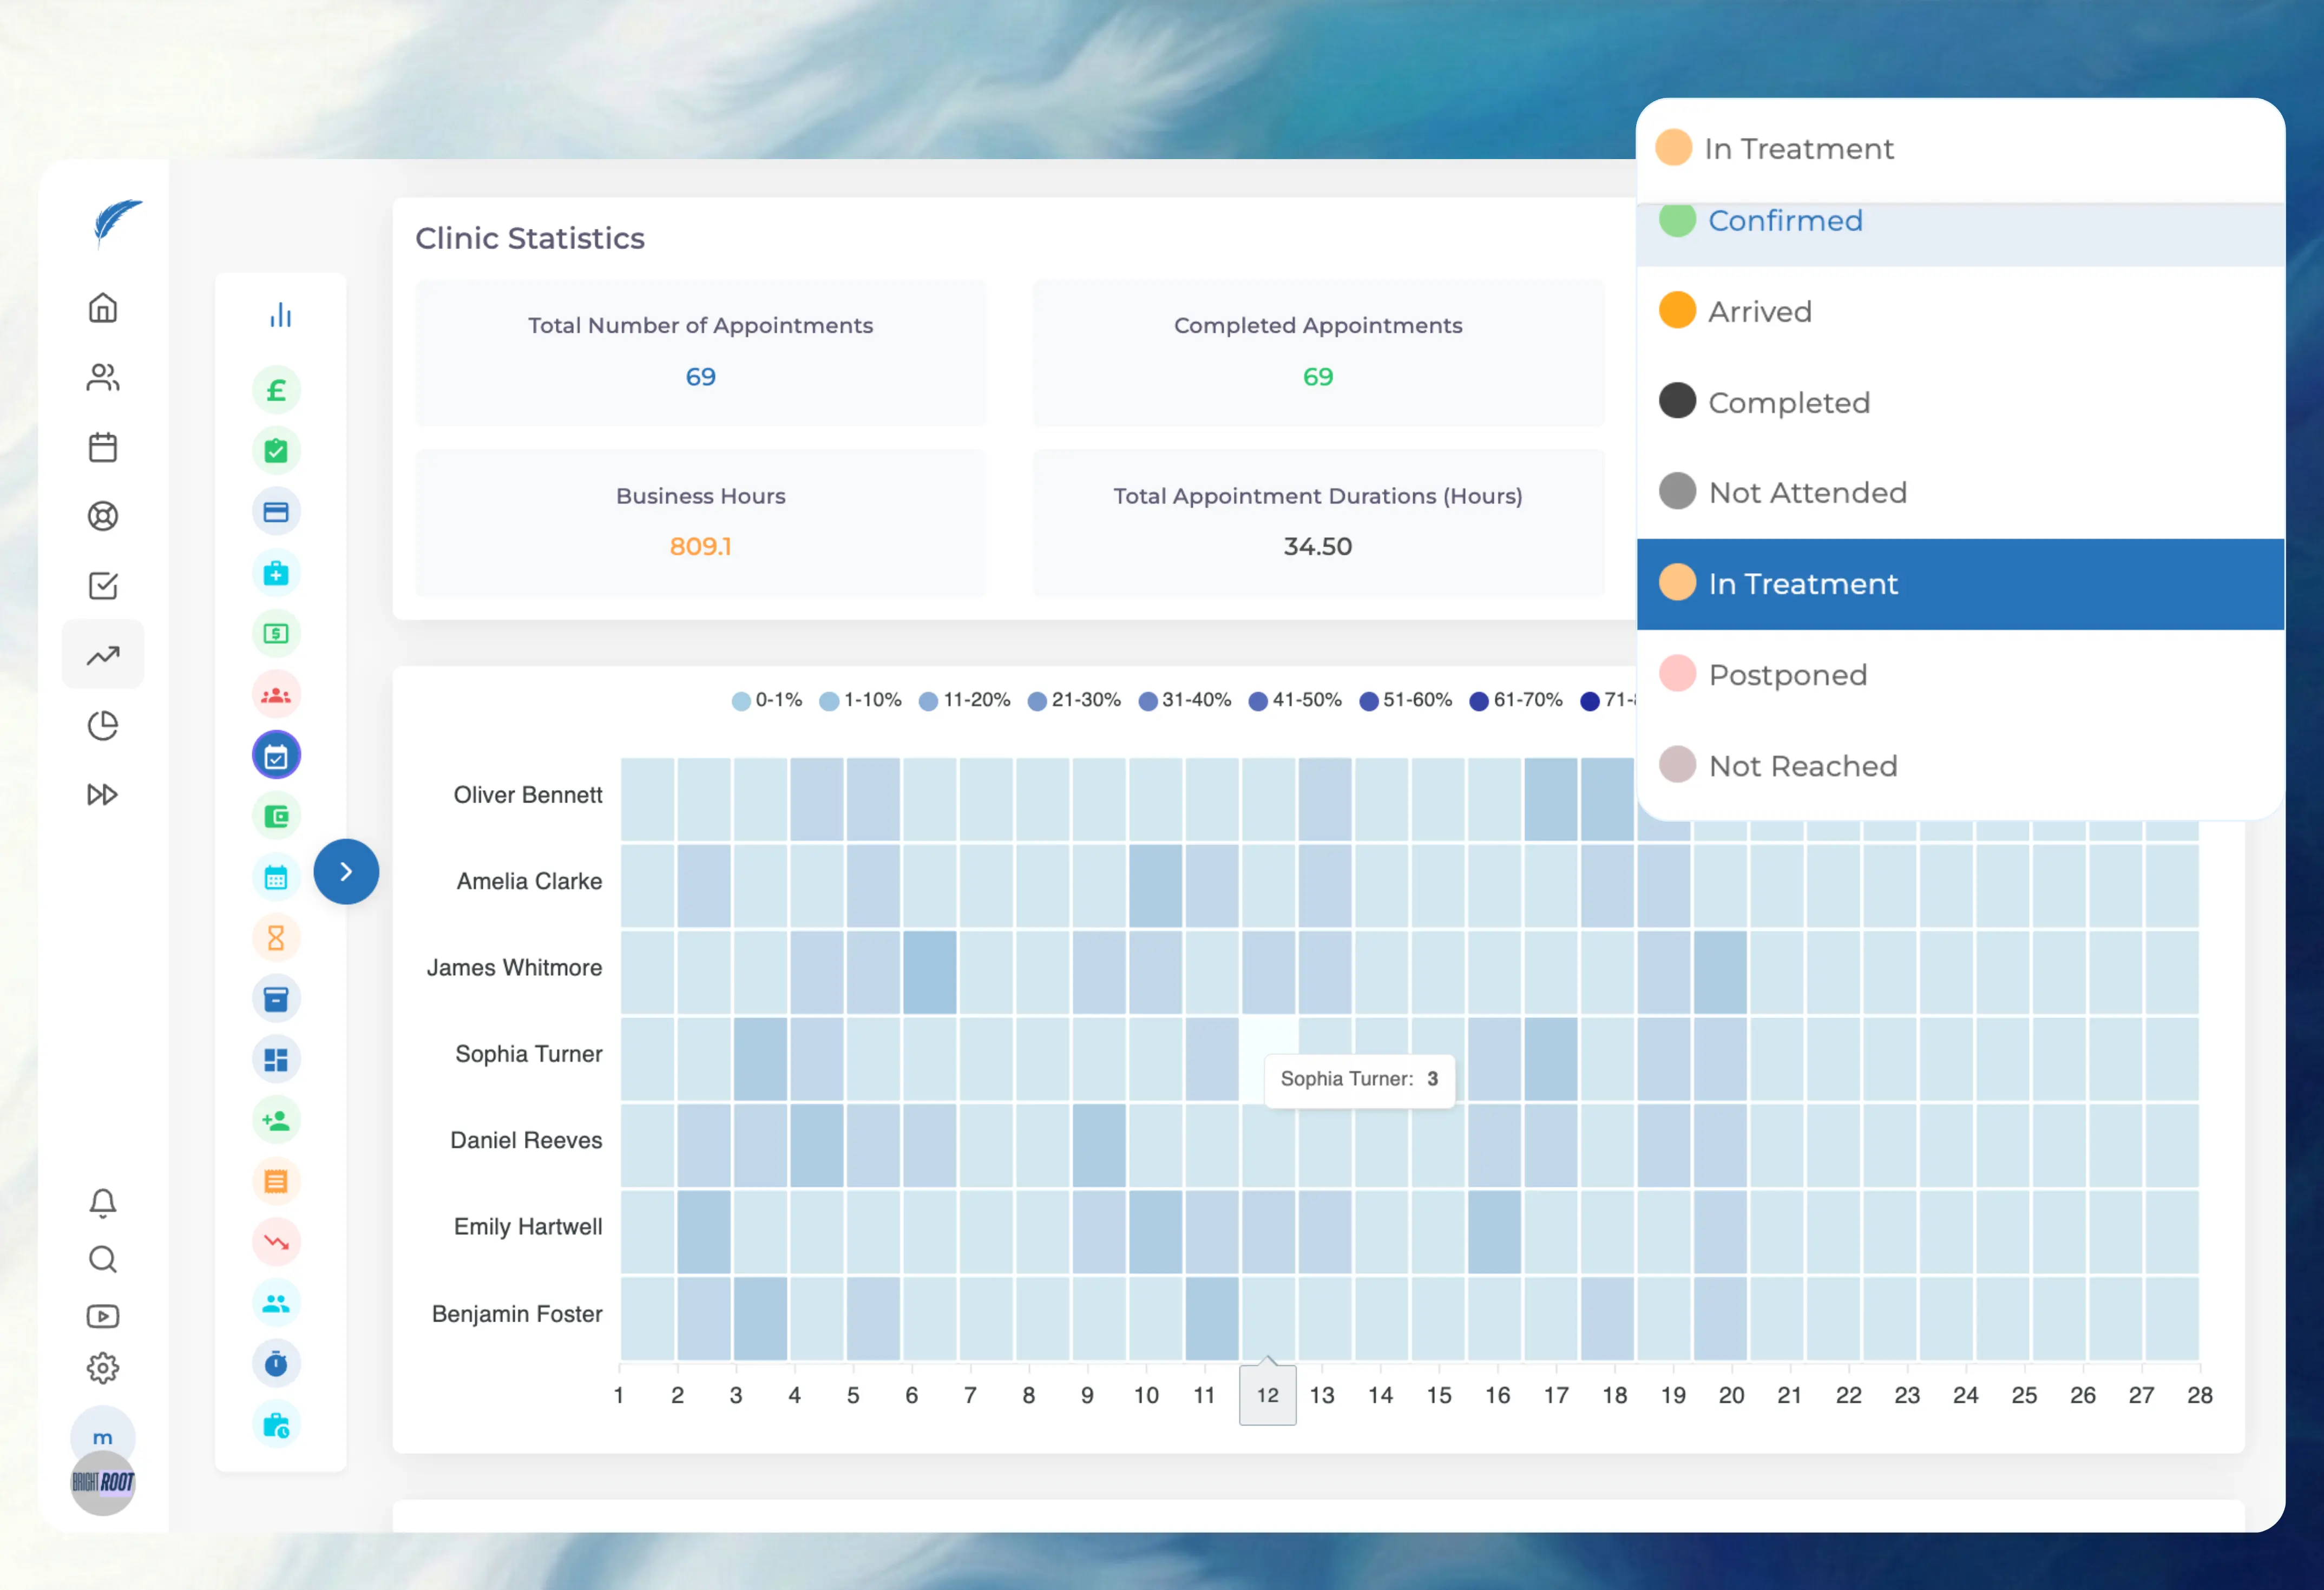Open the hourglass waiting-list icon
The height and width of the screenshot is (1590, 2324).
(x=276, y=937)
